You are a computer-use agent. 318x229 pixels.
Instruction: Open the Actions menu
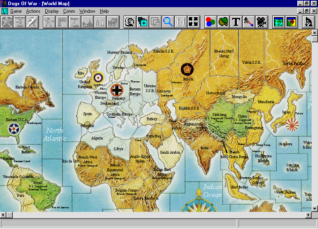33,11
